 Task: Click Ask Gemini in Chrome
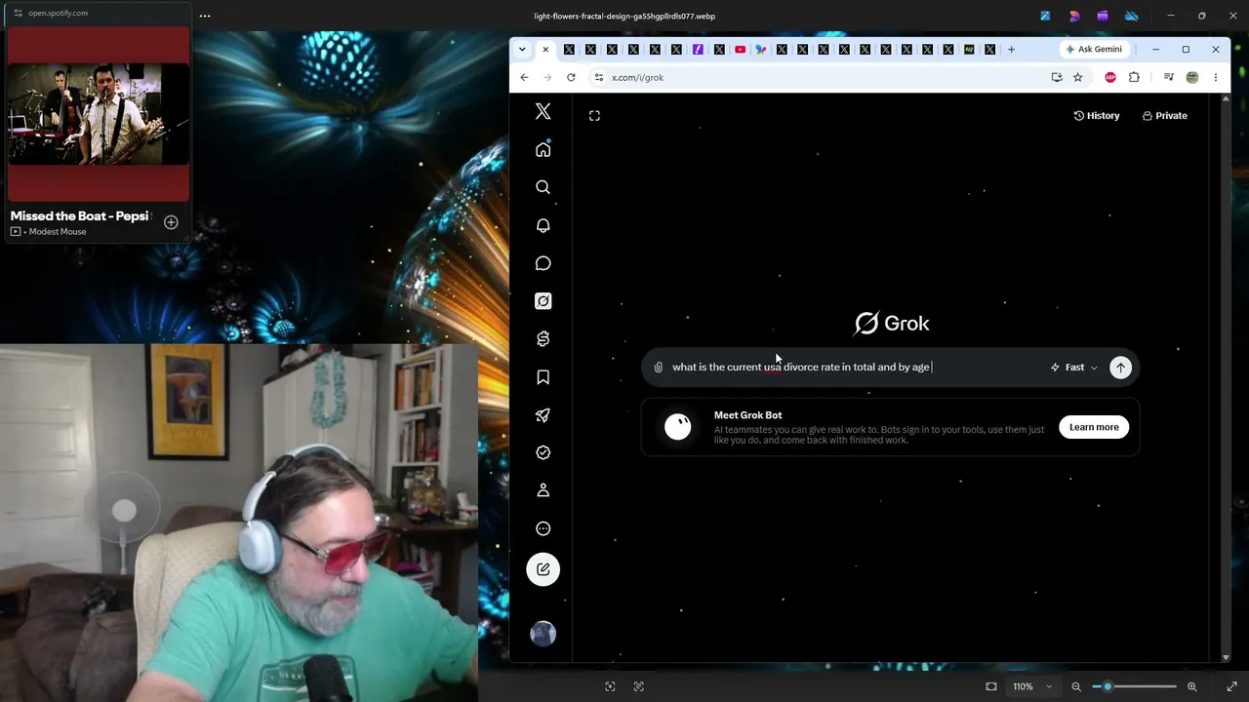(1094, 49)
